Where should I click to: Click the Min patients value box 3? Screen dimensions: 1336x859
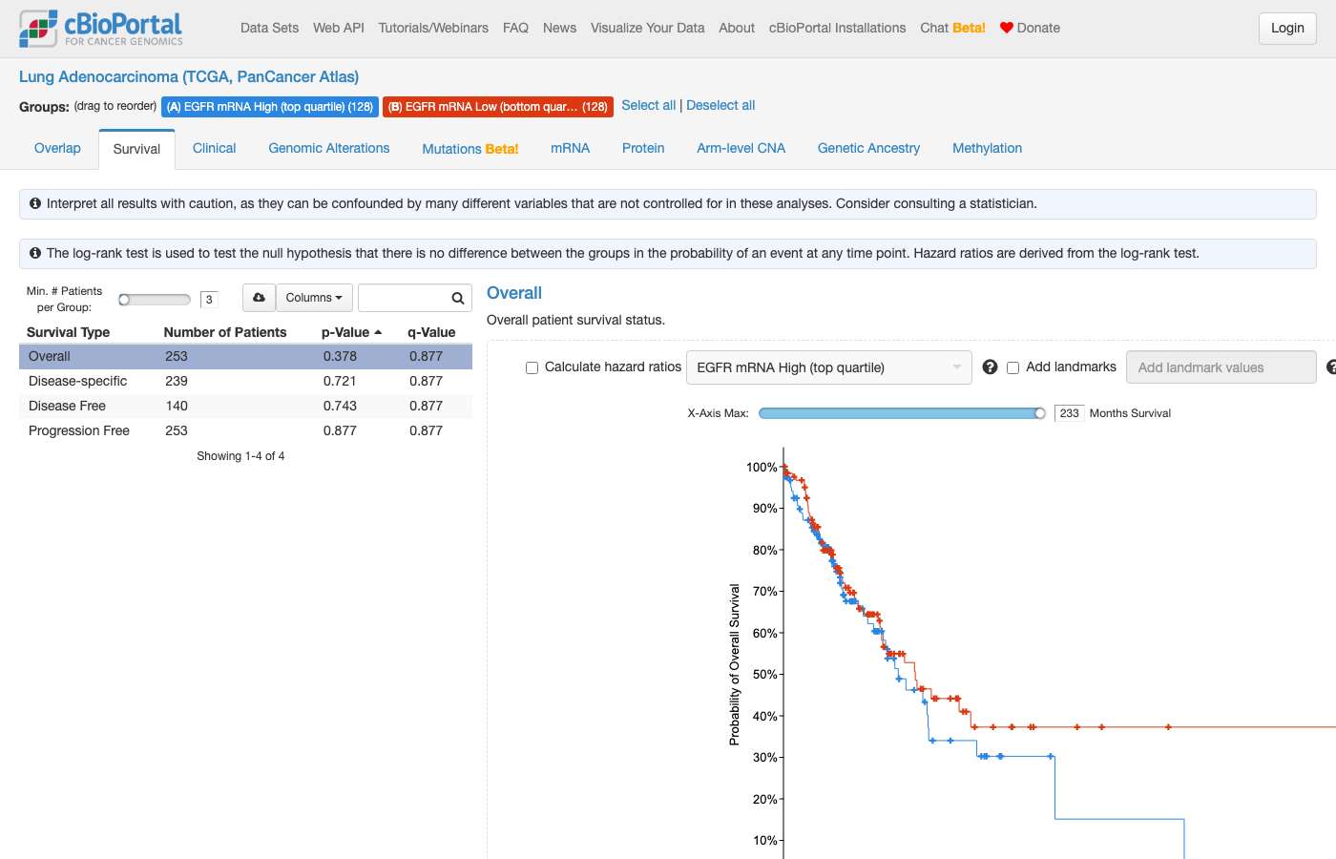209,300
